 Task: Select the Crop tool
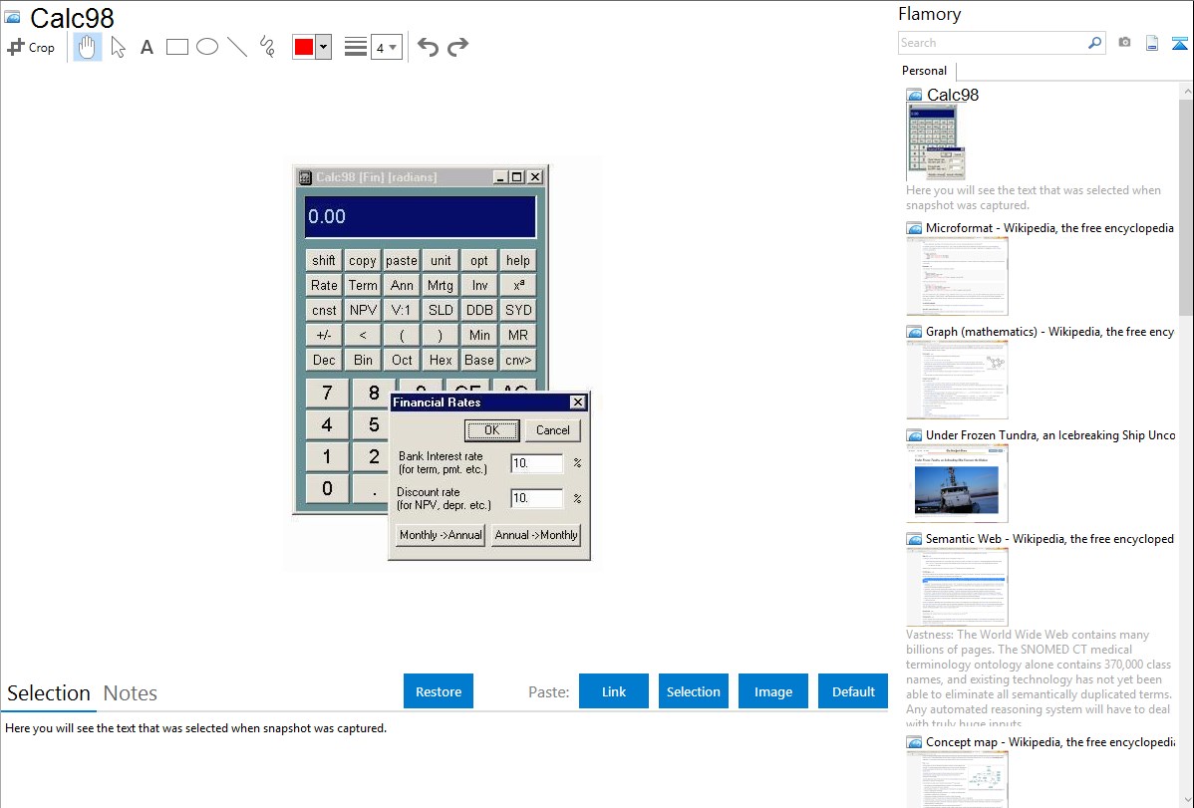pyautogui.click(x=31, y=47)
